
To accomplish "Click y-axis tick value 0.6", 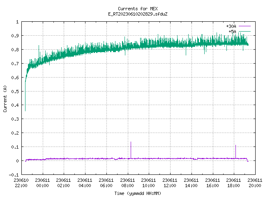I will [15, 78].
